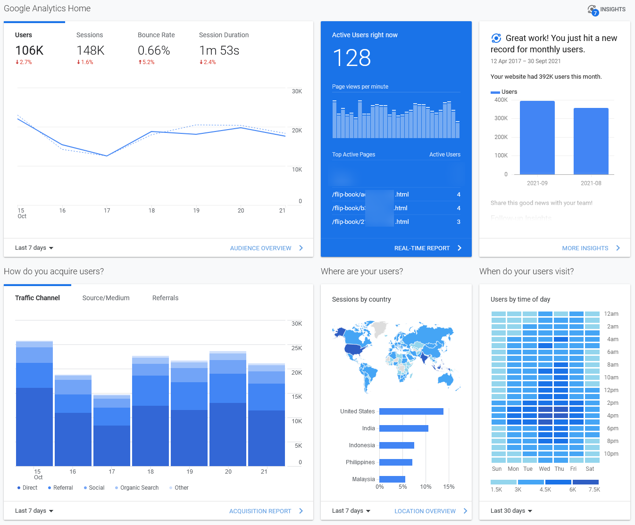The image size is (635, 525).
Task: Click the chevron beside MORE INSIGHTS
Action: coord(618,247)
